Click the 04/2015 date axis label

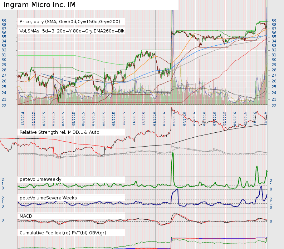63,119
